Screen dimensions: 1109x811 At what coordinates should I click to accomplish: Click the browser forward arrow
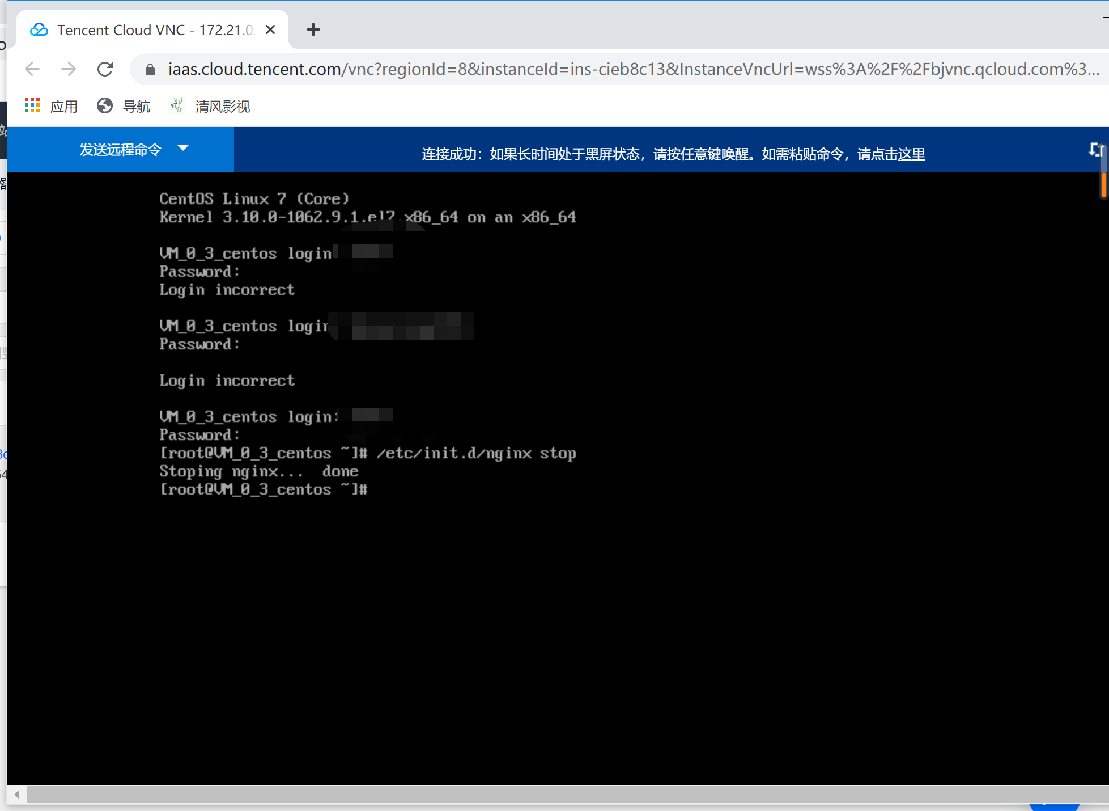(69, 69)
